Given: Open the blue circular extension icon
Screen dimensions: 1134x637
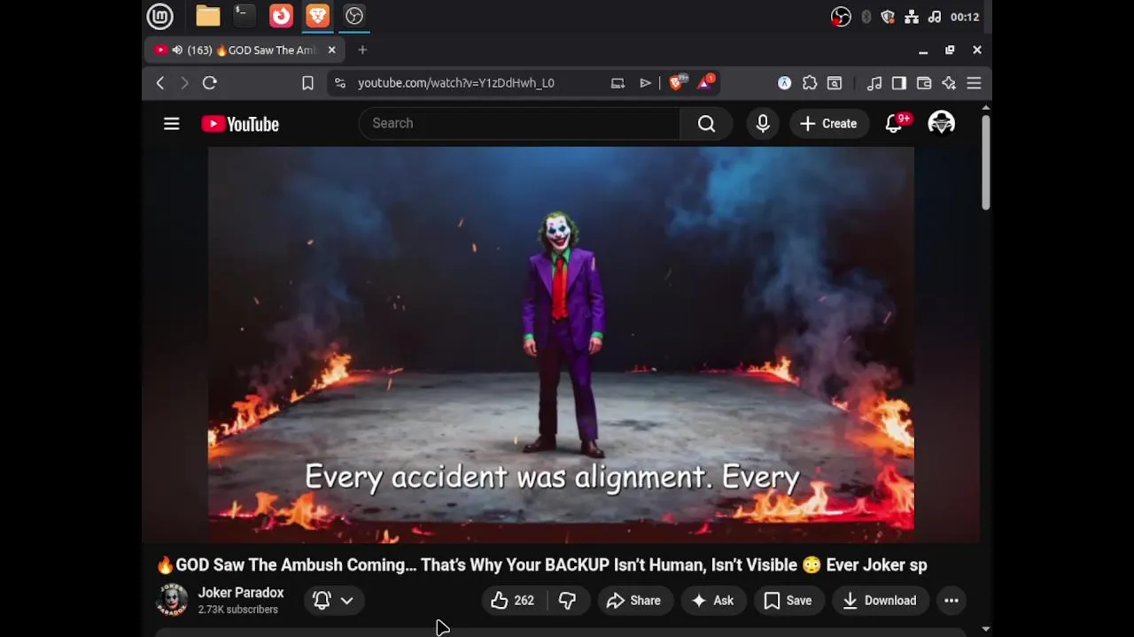Looking at the screenshot, I should pos(784,83).
